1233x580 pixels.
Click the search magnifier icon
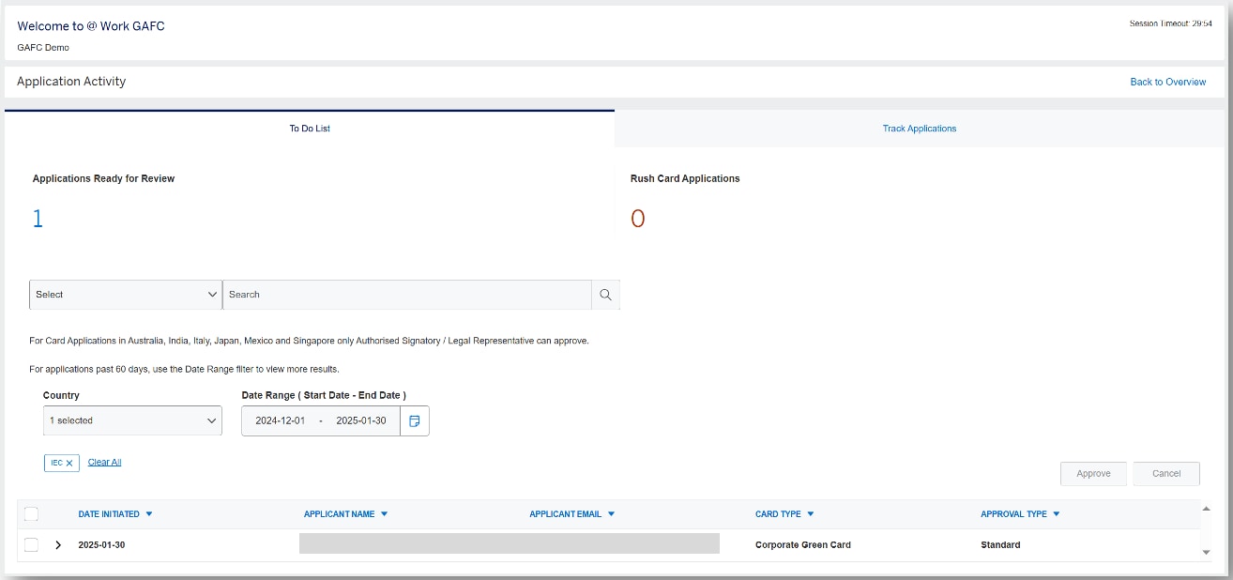click(605, 295)
